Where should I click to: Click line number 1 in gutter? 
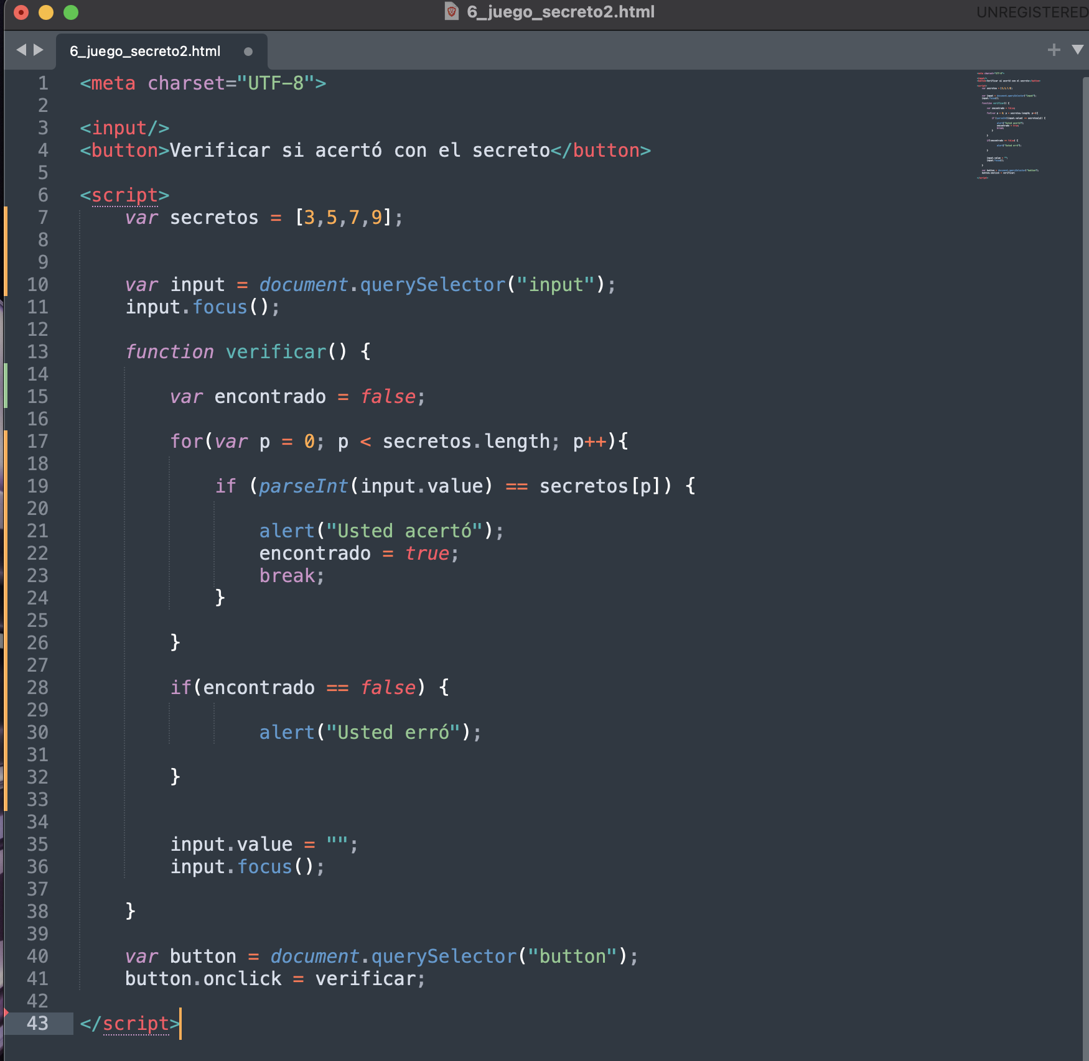coord(43,83)
